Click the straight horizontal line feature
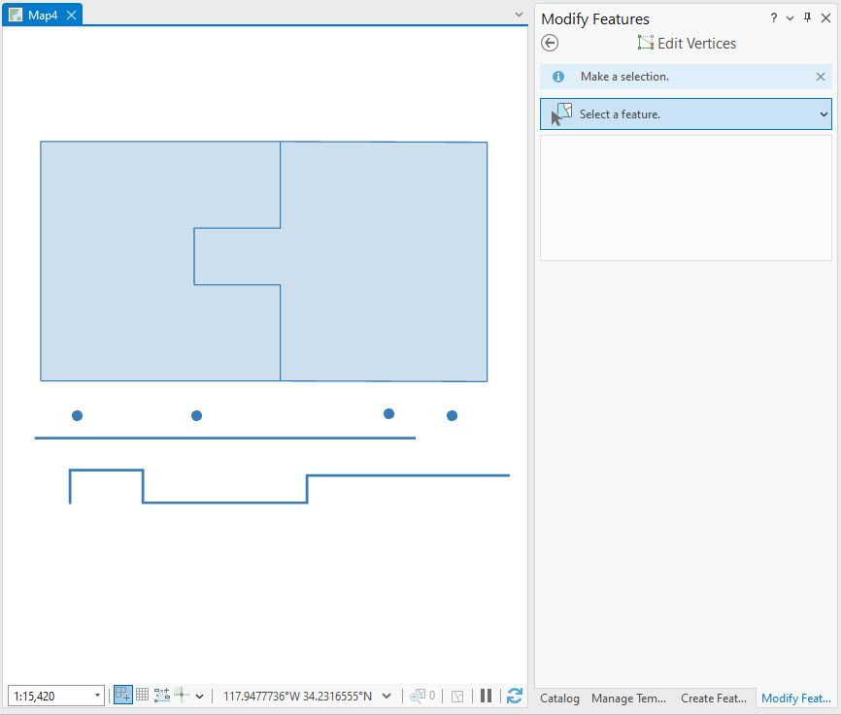 225,438
